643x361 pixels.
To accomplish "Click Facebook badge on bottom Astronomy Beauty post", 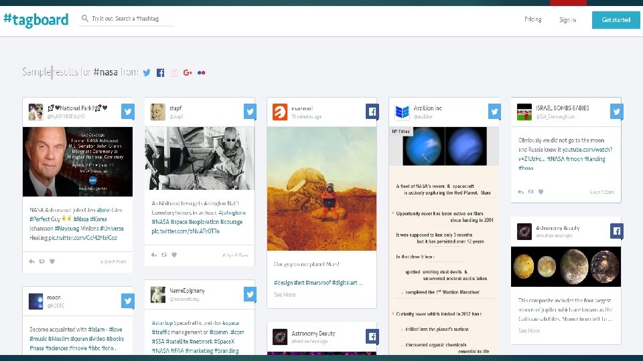I will [372, 336].
